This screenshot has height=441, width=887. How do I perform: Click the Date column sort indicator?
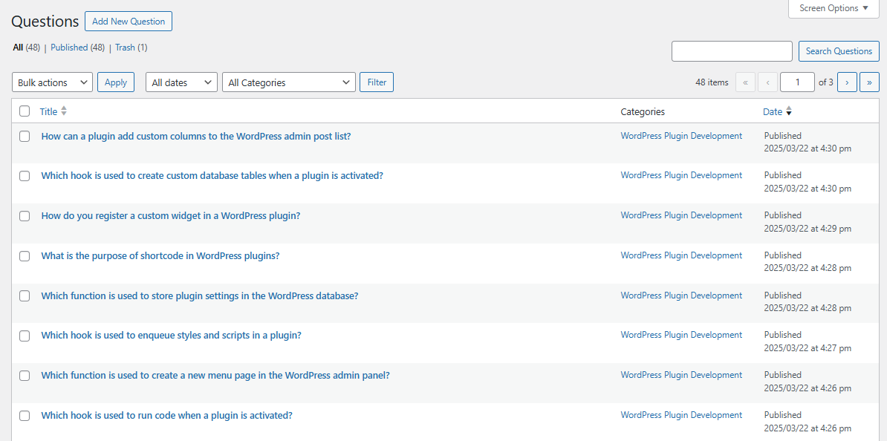(x=789, y=111)
